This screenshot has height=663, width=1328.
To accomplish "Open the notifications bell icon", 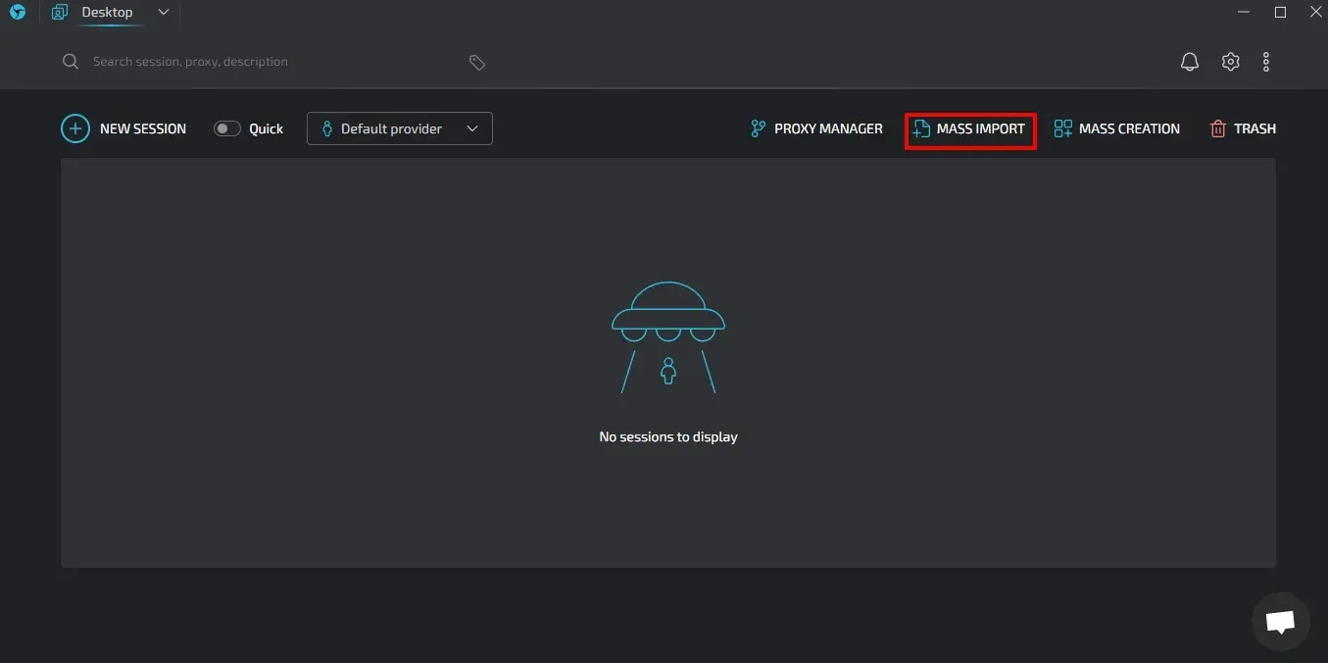I will coord(1189,61).
